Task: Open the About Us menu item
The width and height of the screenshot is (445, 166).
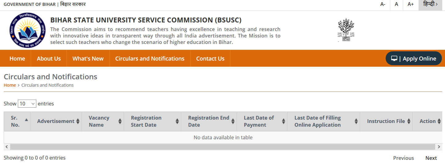Action: (49, 58)
